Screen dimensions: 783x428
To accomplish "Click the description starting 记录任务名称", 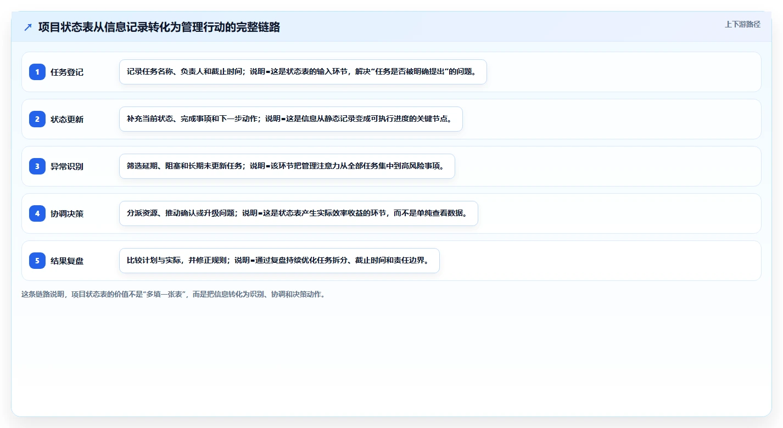I will point(303,72).
